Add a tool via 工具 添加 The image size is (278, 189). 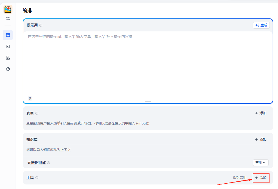261,178
